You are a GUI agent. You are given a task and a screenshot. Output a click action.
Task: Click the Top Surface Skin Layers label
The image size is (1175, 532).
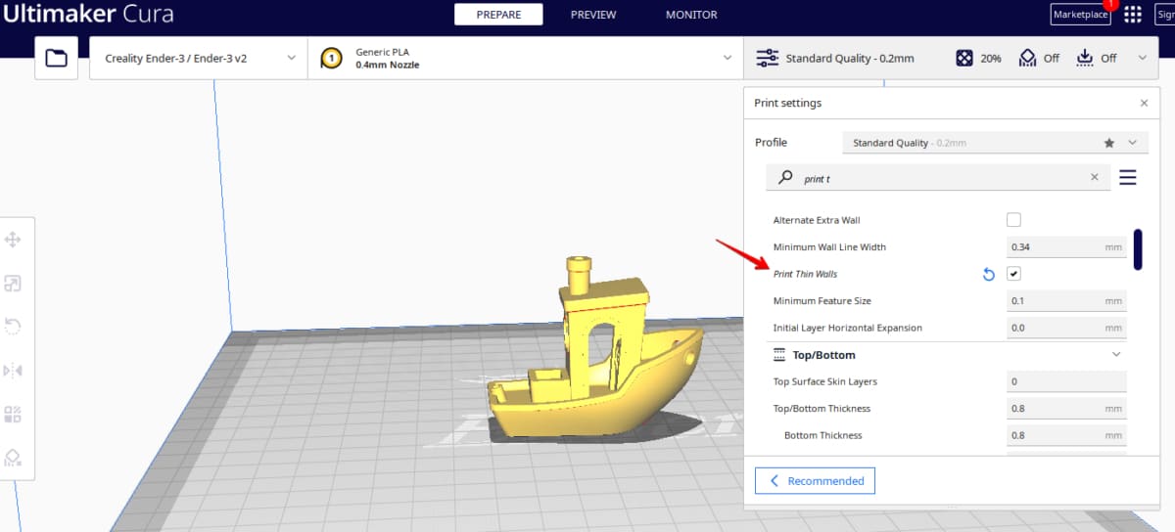tap(825, 381)
